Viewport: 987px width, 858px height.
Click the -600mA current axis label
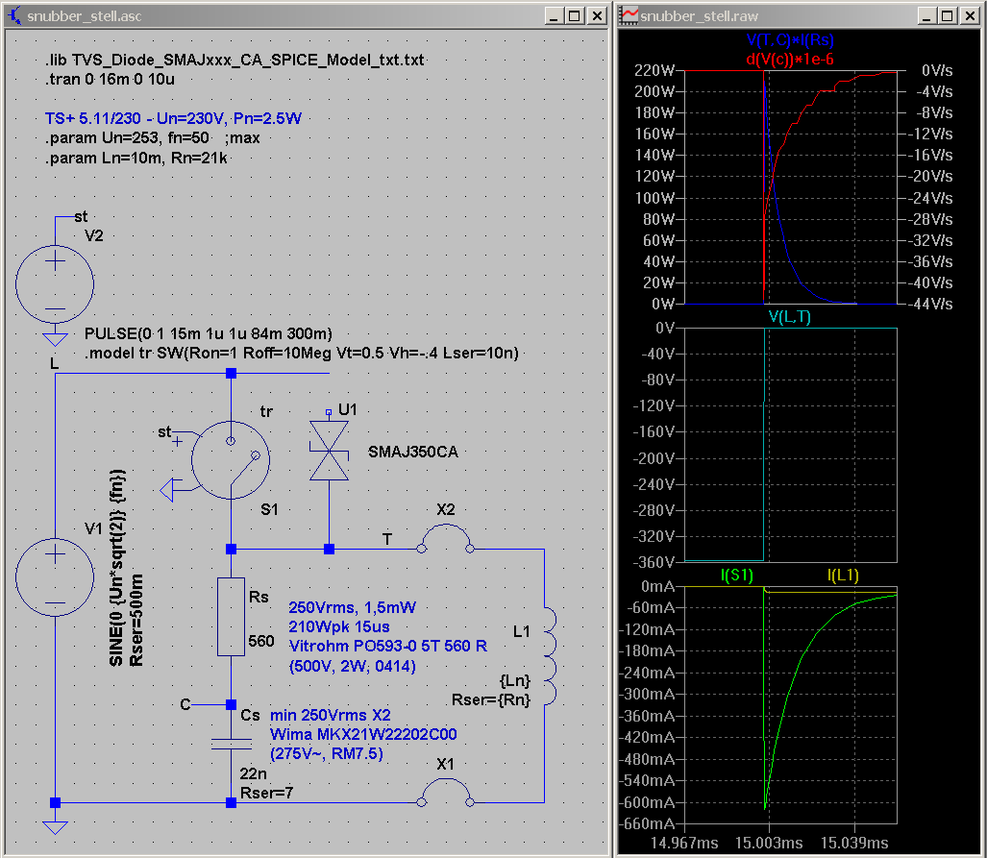pyautogui.click(x=646, y=802)
